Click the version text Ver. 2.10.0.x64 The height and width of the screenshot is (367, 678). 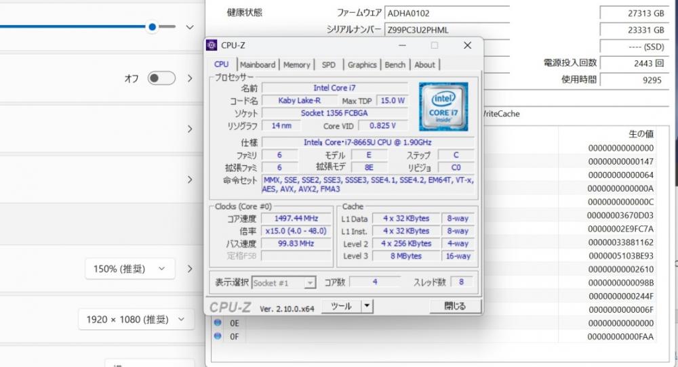(x=287, y=309)
